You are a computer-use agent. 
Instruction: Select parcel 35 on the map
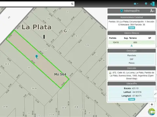pos(29,68)
